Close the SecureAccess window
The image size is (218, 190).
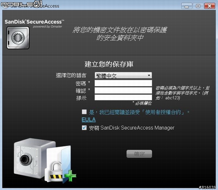210,6
